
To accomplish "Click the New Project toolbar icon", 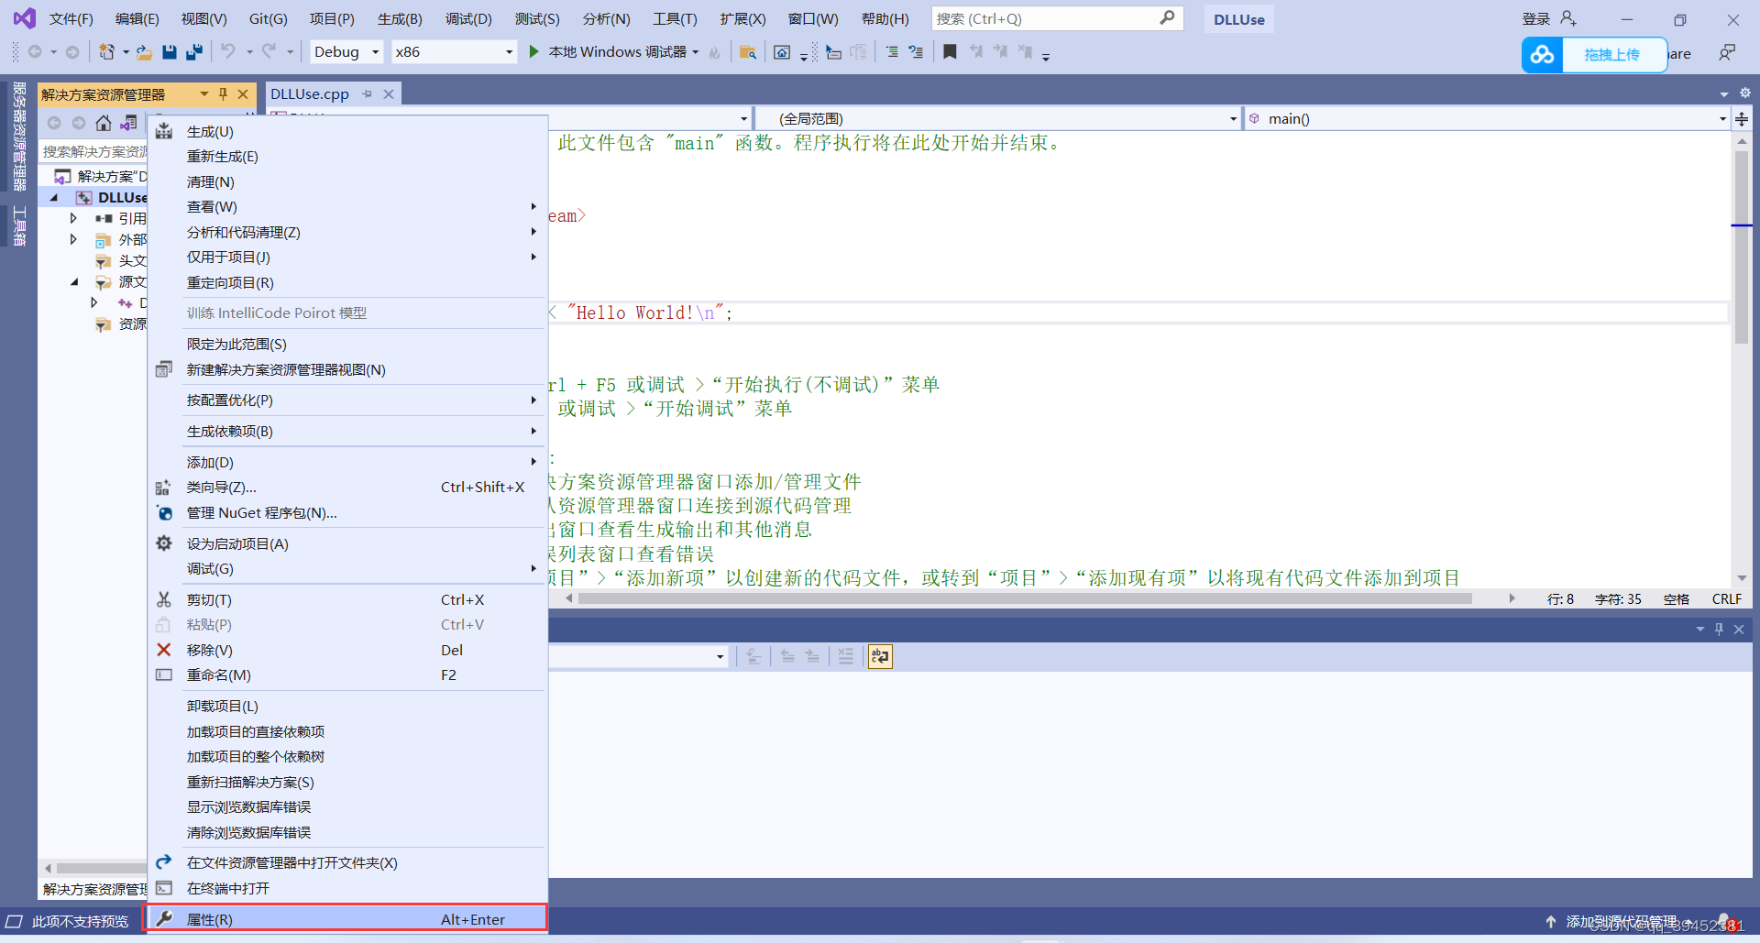I will tap(107, 52).
